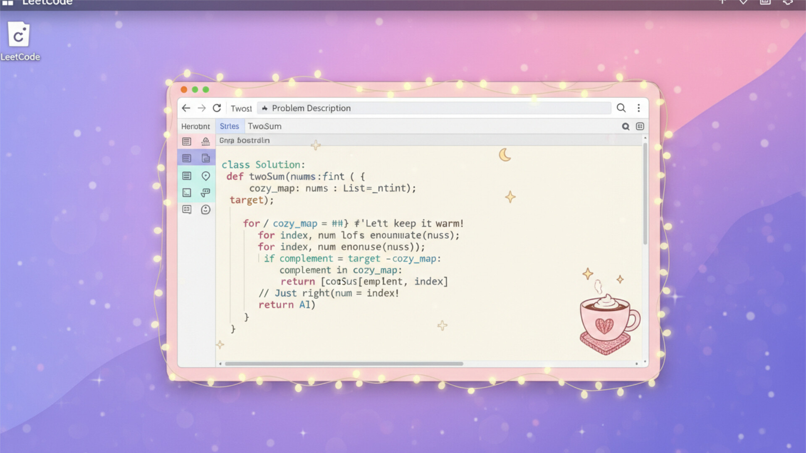Select the smiley face icon in the sidebar
Viewport: 806px width, 453px height.
pos(206,210)
